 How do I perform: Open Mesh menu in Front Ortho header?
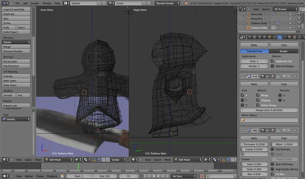tap(38, 160)
